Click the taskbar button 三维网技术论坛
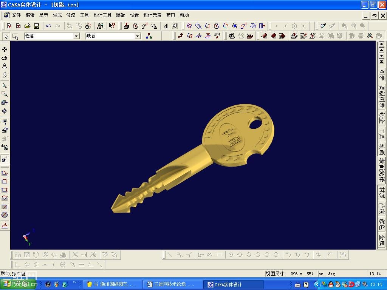This screenshot has height=290, width=387. tap(173, 284)
